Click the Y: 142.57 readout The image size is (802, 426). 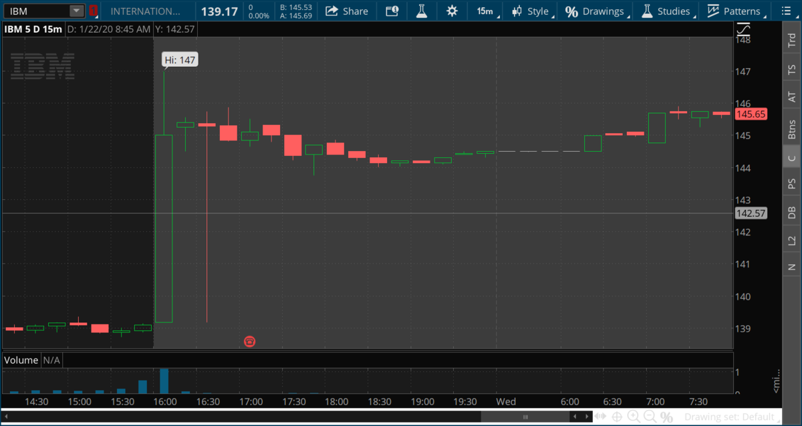(x=176, y=29)
